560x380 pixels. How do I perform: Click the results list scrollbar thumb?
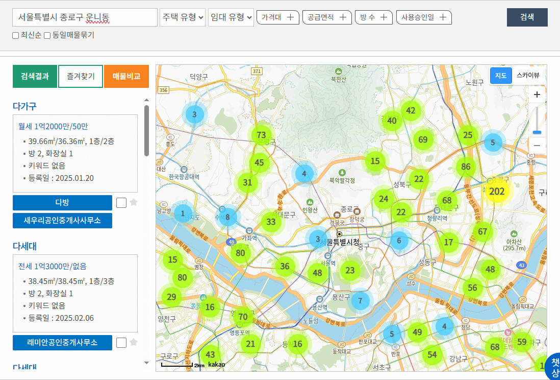pyautogui.click(x=146, y=131)
